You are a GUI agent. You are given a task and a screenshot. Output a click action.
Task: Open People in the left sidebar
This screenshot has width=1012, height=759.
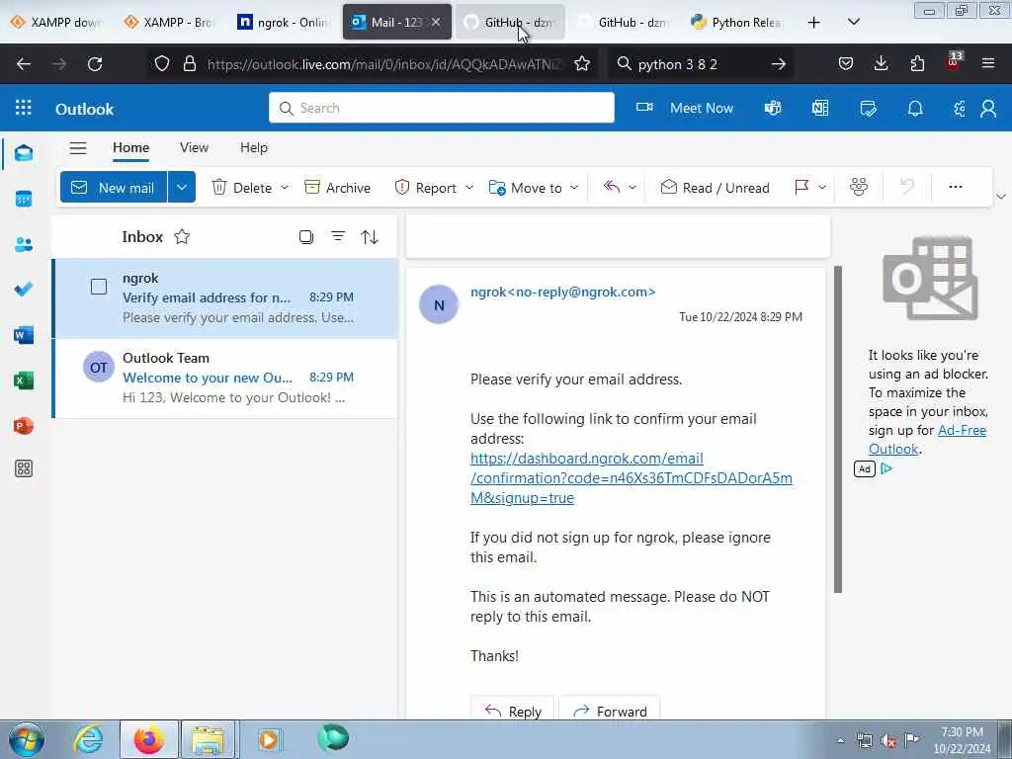[24, 245]
